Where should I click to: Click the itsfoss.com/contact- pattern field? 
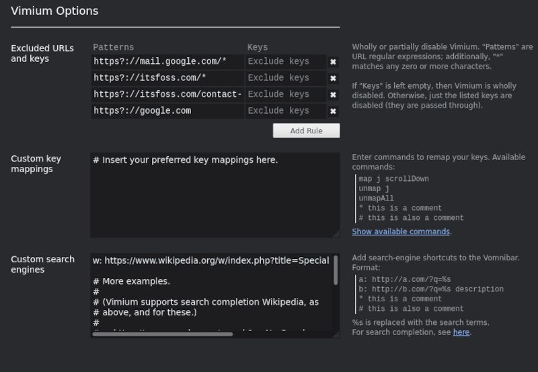coord(167,95)
